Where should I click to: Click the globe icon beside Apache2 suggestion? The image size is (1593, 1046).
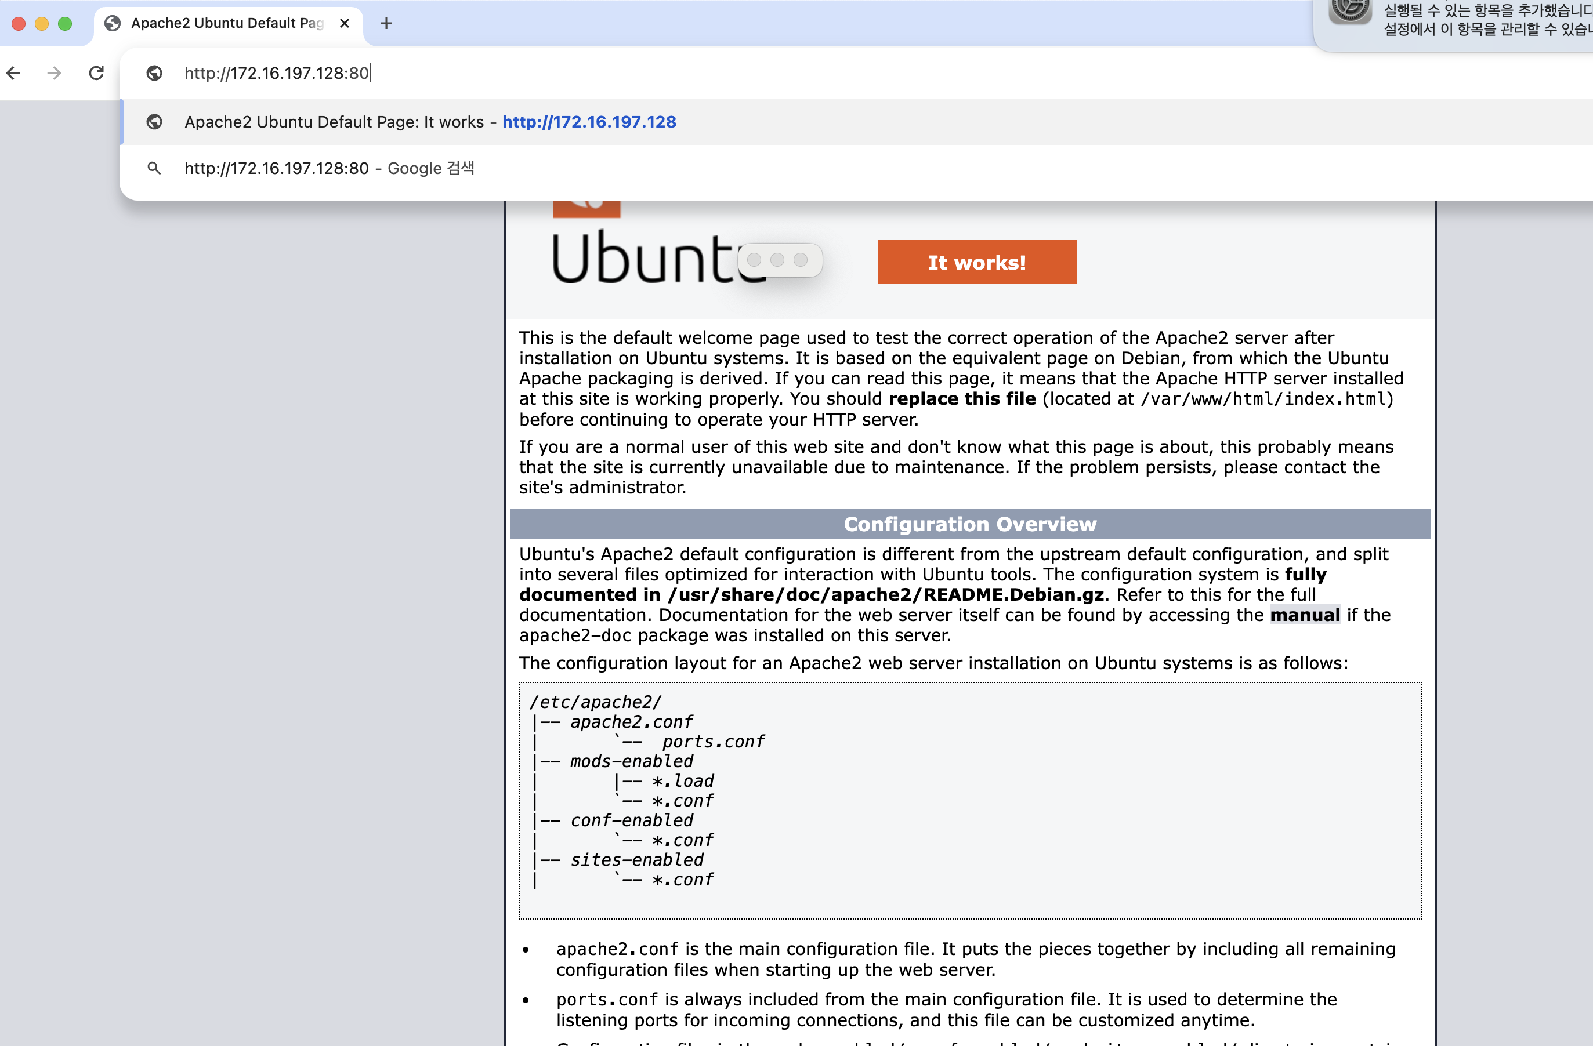pos(155,122)
